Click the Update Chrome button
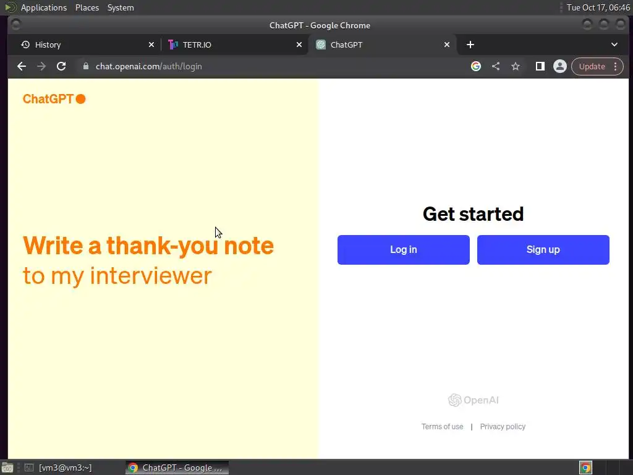 click(592, 66)
